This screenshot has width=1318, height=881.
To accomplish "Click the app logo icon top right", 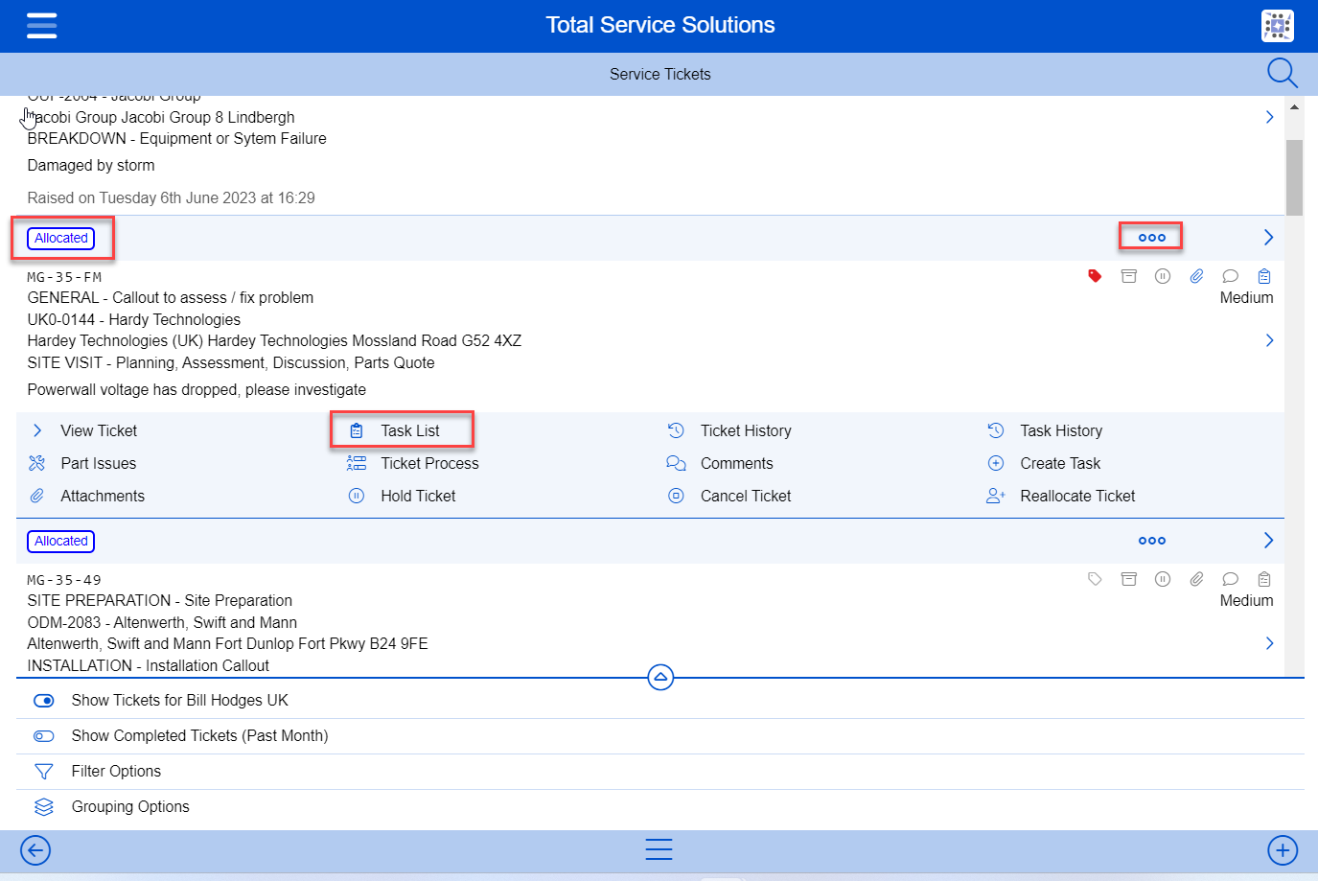I will 1277,26.
